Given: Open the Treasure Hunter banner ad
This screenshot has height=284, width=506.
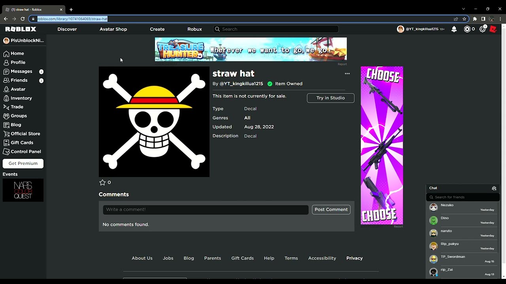Looking at the screenshot, I should point(251,49).
